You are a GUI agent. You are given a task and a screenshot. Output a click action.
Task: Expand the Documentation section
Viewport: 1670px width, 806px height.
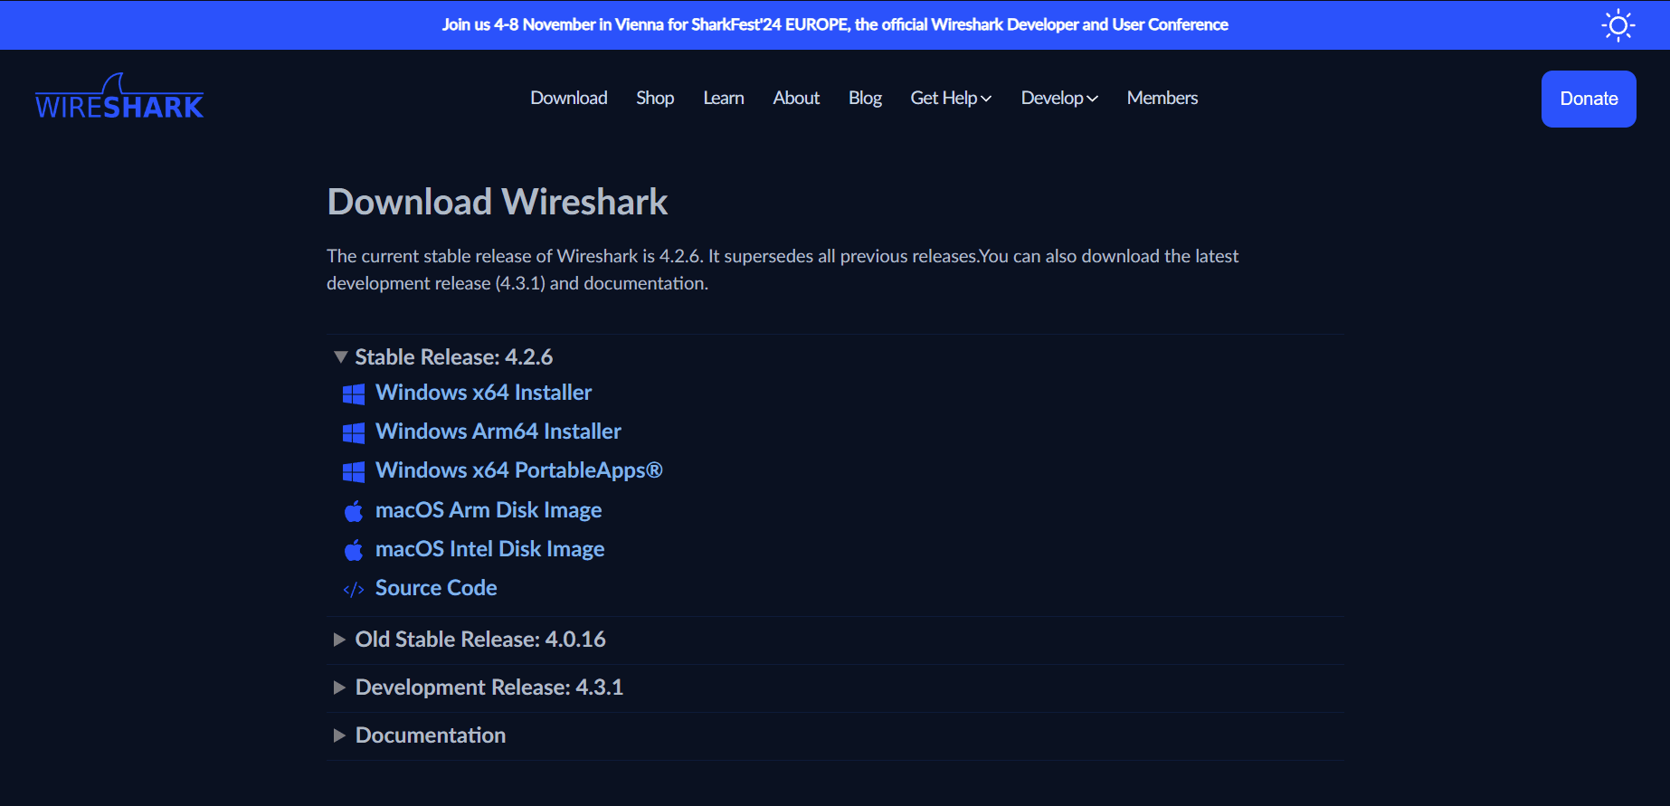(x=340, y=735)
